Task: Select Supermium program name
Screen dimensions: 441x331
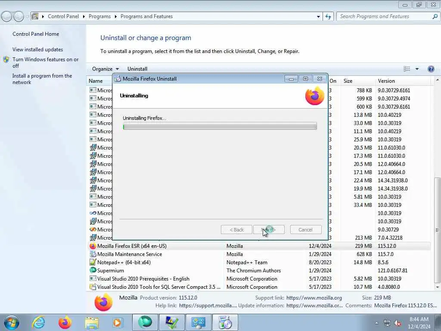Action: tap(111, 271)
